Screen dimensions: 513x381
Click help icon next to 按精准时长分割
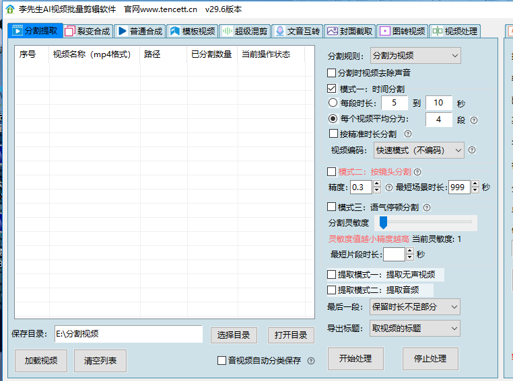[x=408, y=134]
